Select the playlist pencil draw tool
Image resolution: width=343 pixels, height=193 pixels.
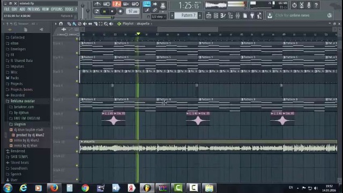coord(69,24)
